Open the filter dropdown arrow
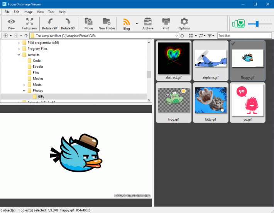 213,36
